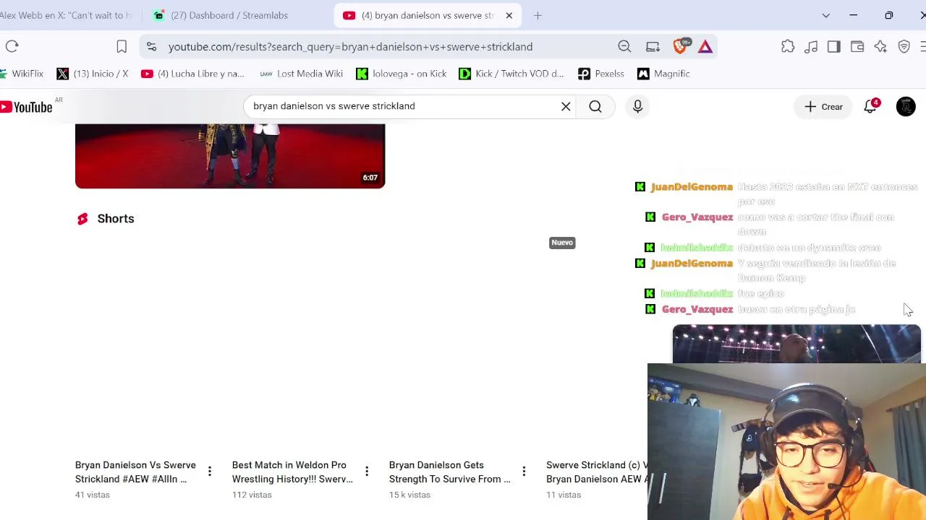926x520 pixels.
Task: Click the zoom magnifier icon in address bar
Action: point(624,47)
